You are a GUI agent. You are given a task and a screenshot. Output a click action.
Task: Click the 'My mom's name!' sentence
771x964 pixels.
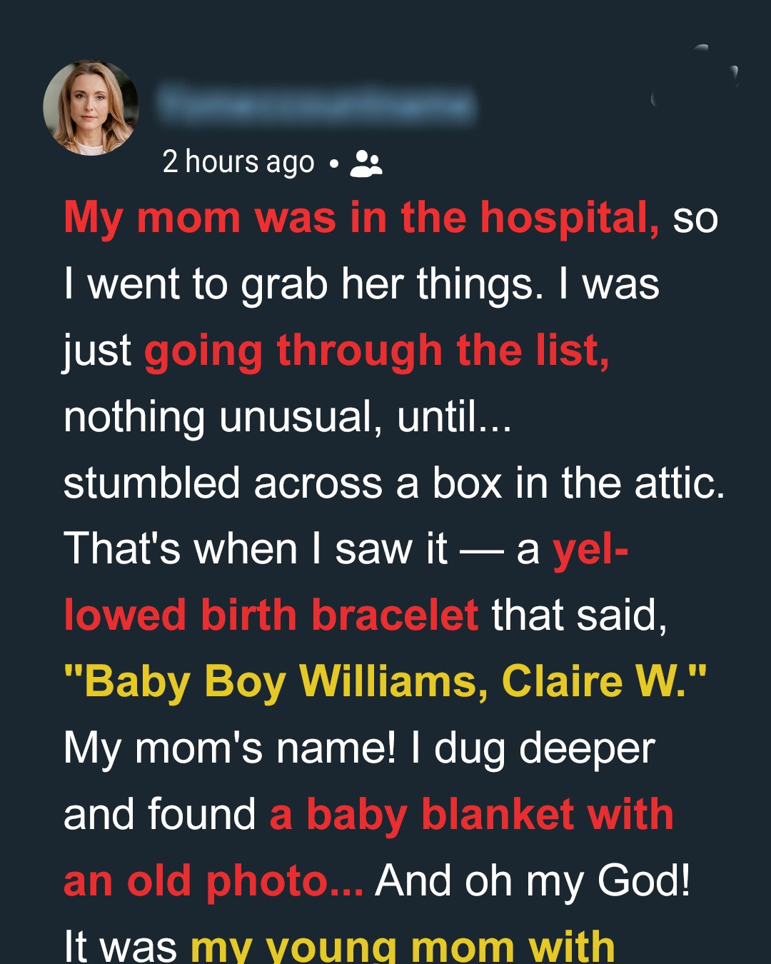tap(229, 748)
